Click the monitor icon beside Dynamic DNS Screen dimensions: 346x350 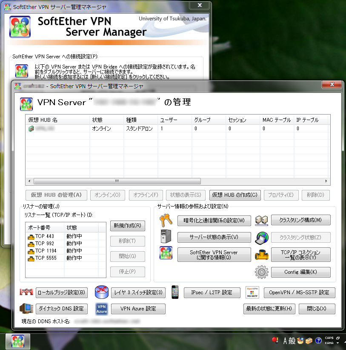click(x=26, y=308)
